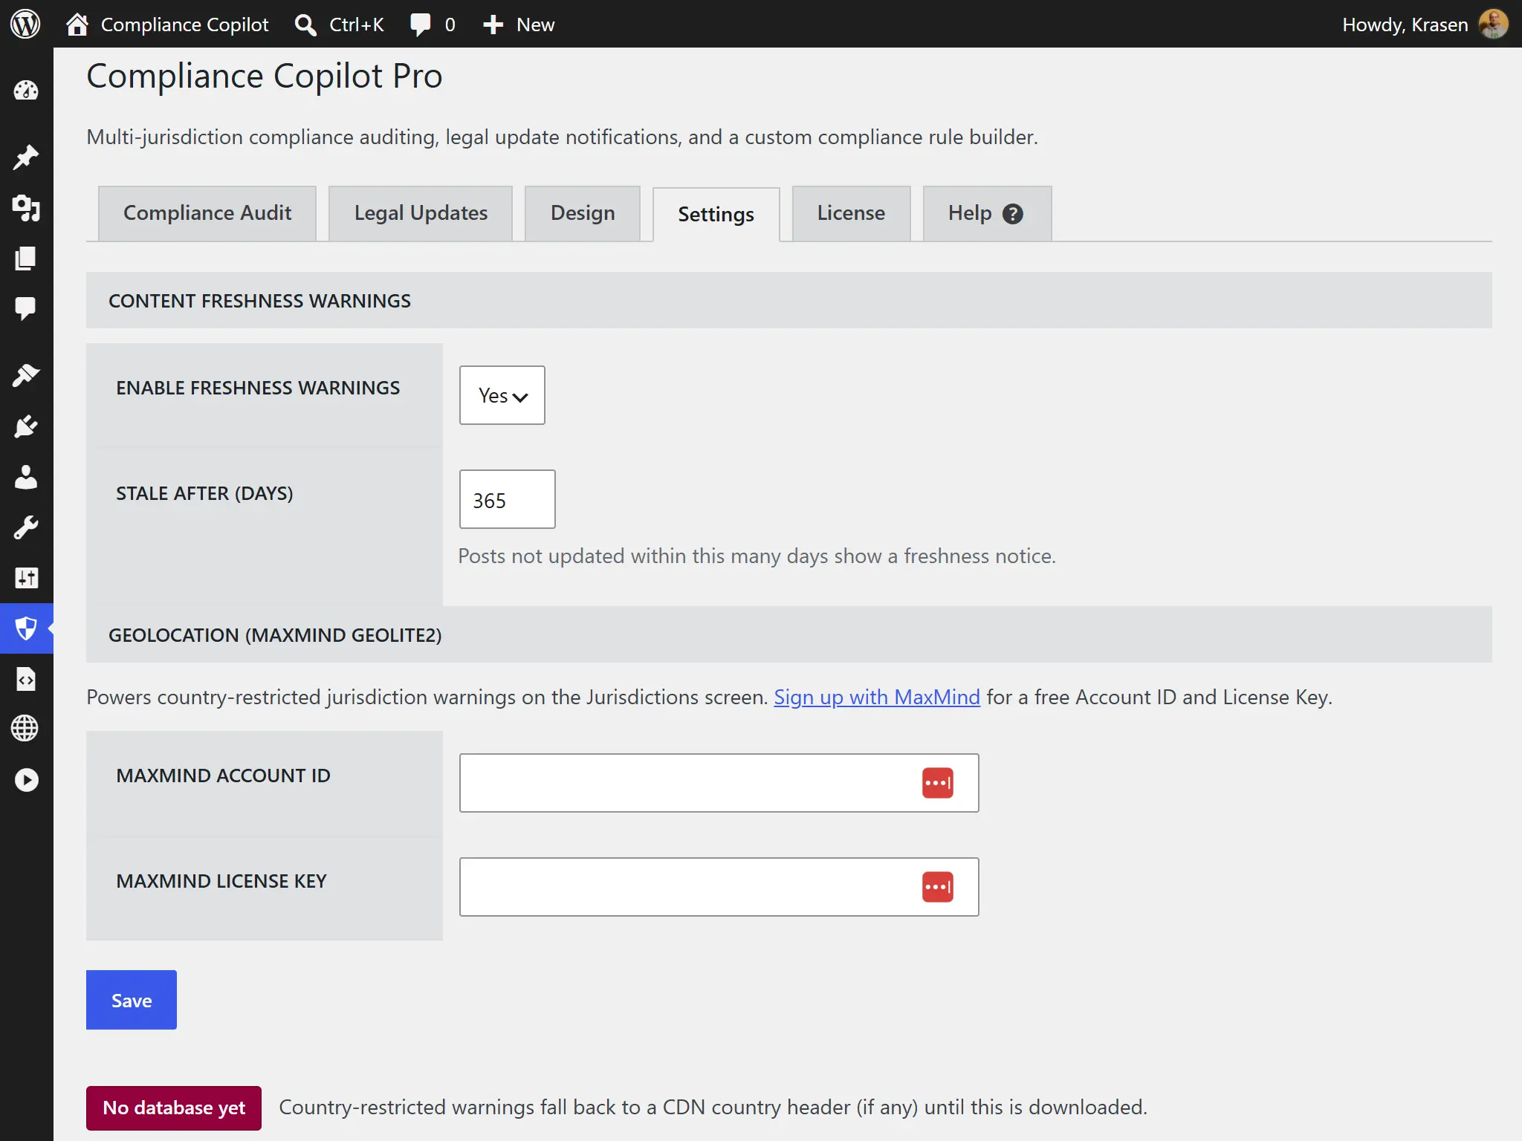
Task: Open the Settings sliders sidebar icon
Action: pyautogui.click(x=26, y=578)
